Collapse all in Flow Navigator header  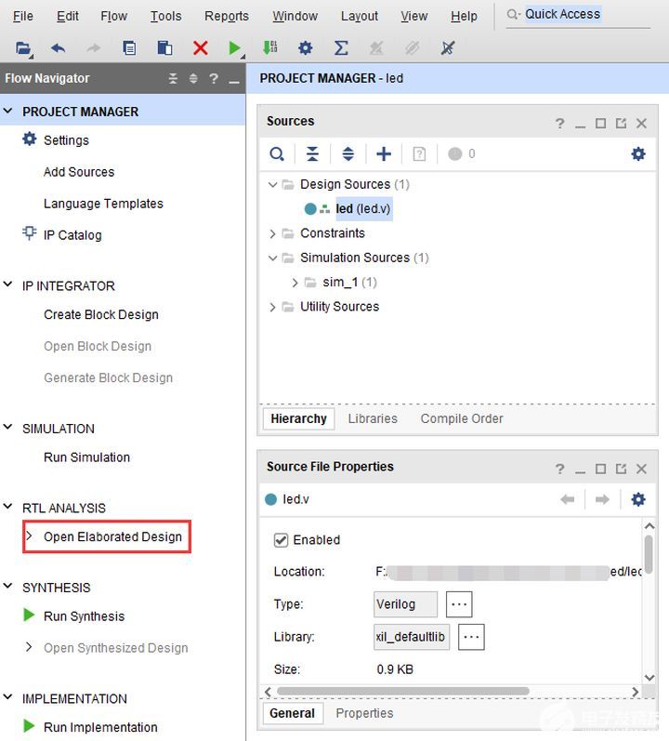173,78
